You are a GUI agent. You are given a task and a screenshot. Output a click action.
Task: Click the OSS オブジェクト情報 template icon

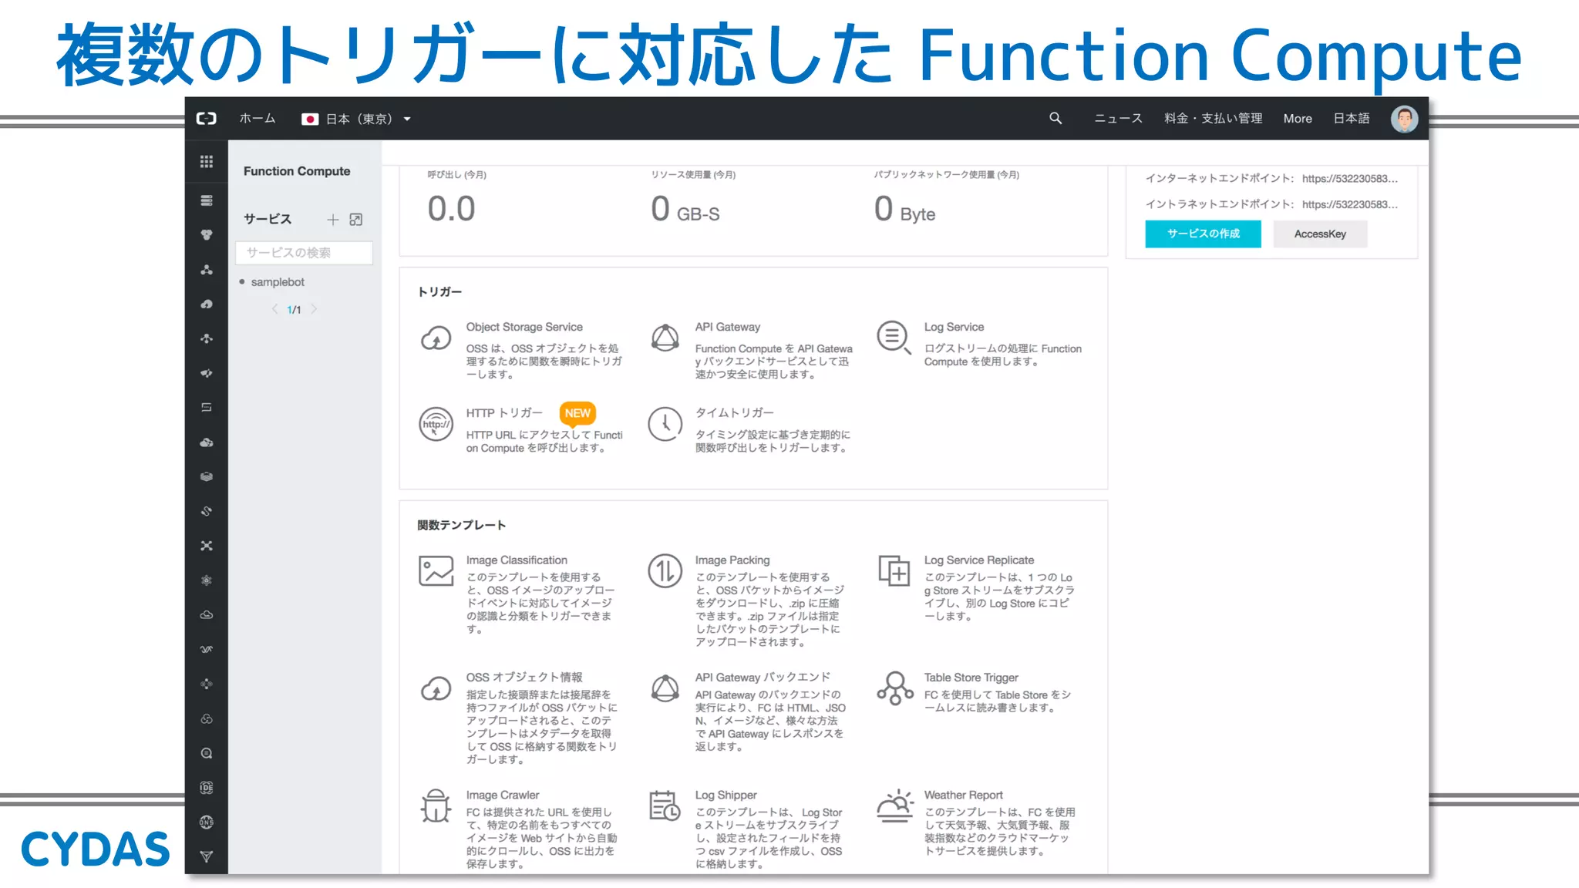(436, 688)
